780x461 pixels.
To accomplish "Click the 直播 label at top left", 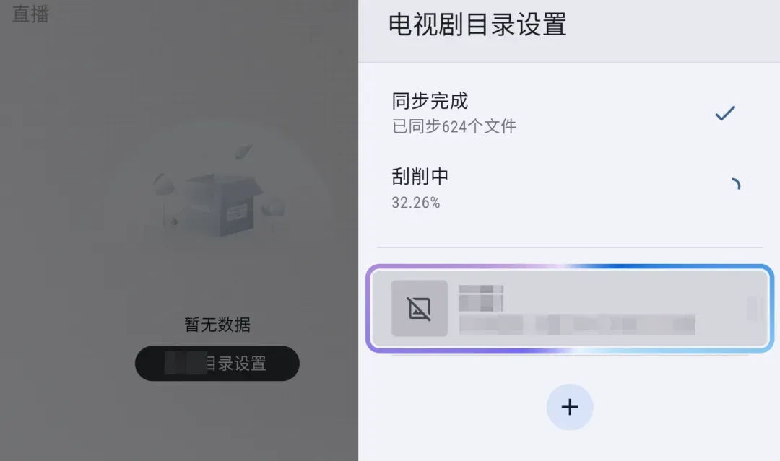I will (30, 14).
